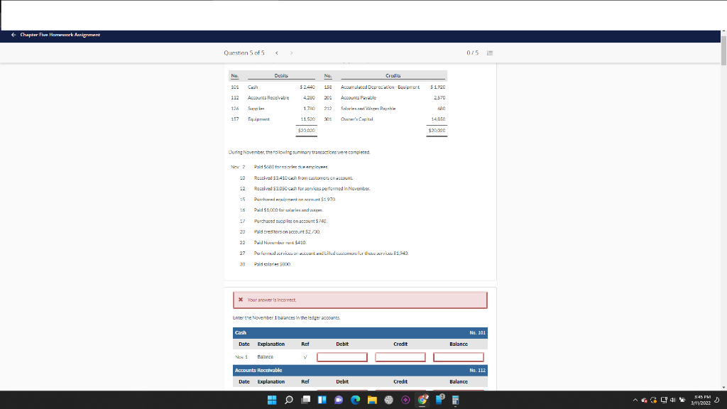727x409 pixels.
Task: Open taskbar Search magnifier
Action: point(289,400)
